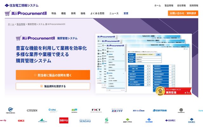
Task: Click the 住友電装 customer logo
Action: click(x=149, y=120)
